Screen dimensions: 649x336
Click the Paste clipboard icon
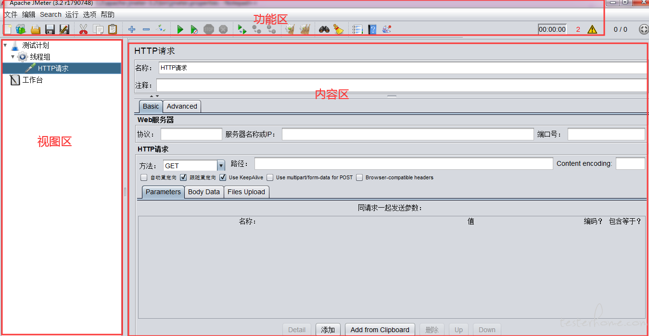pyautogui.click(x=113, y=30)
